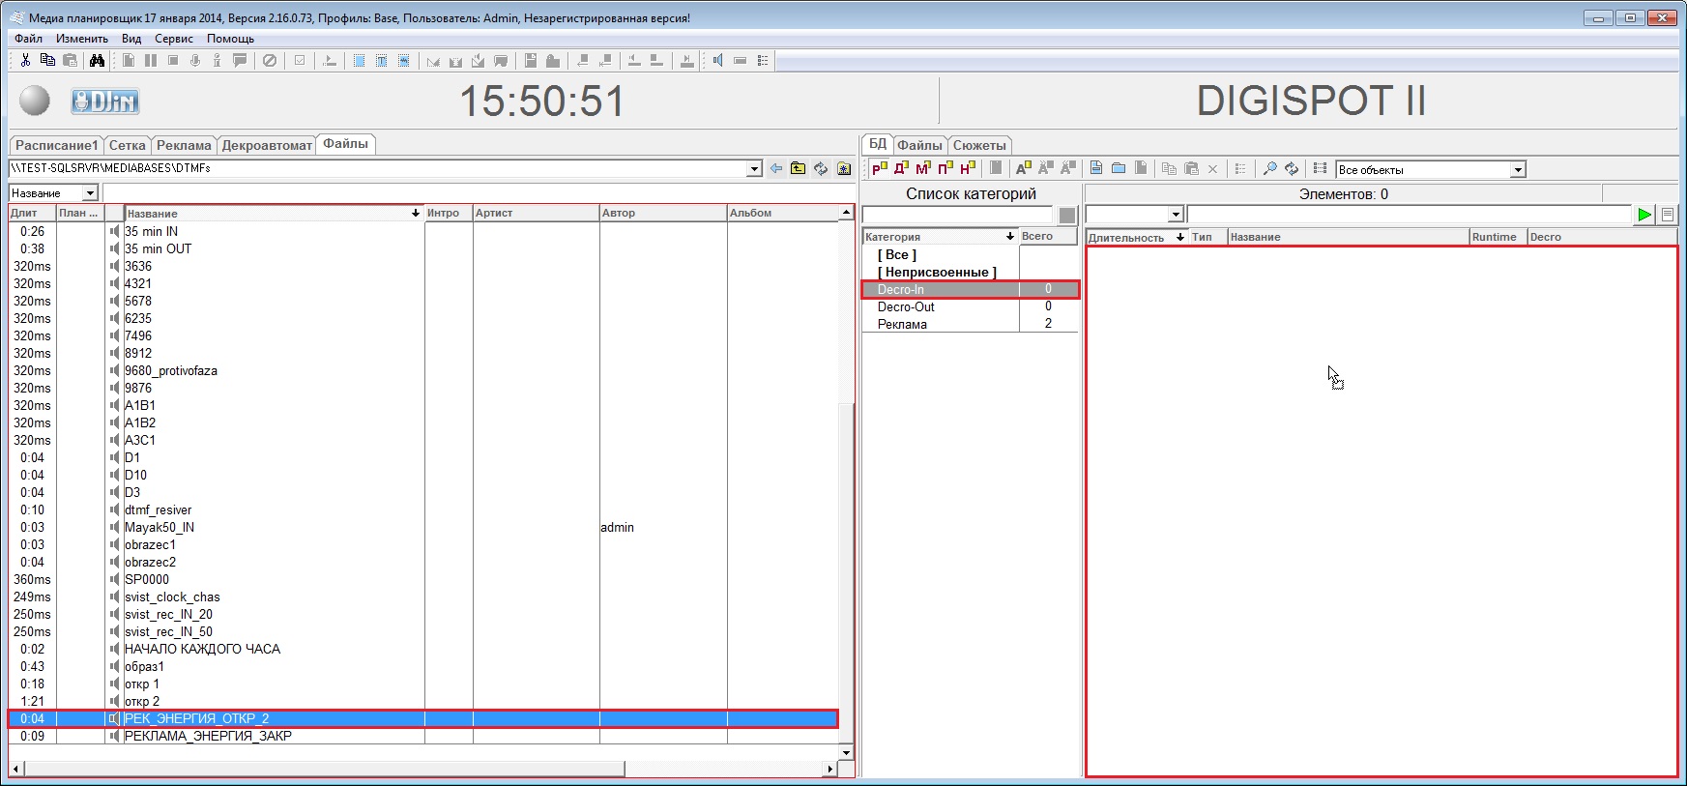Go up one folder with folder-arrow icon

pyautogui.click(x=798, y=168)
